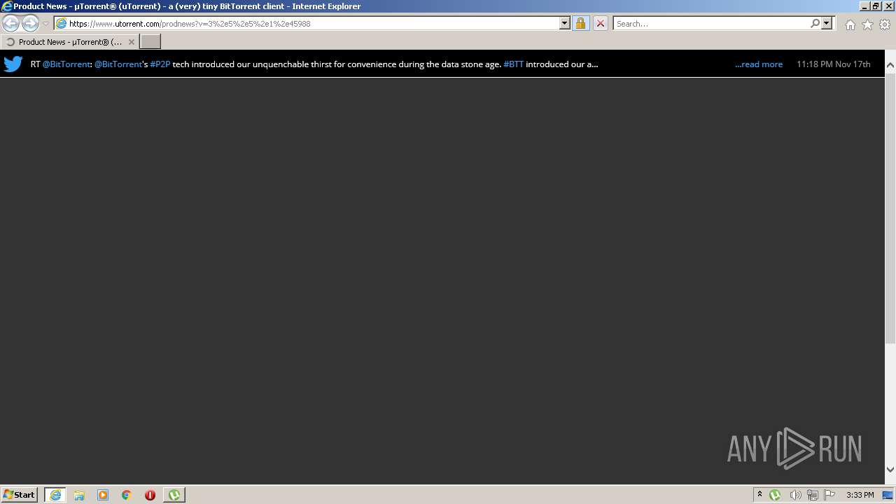The height and width of the screenshot is (504, 896).
Task: Restore down the Internet Explorer window
Action: point(876,6)
